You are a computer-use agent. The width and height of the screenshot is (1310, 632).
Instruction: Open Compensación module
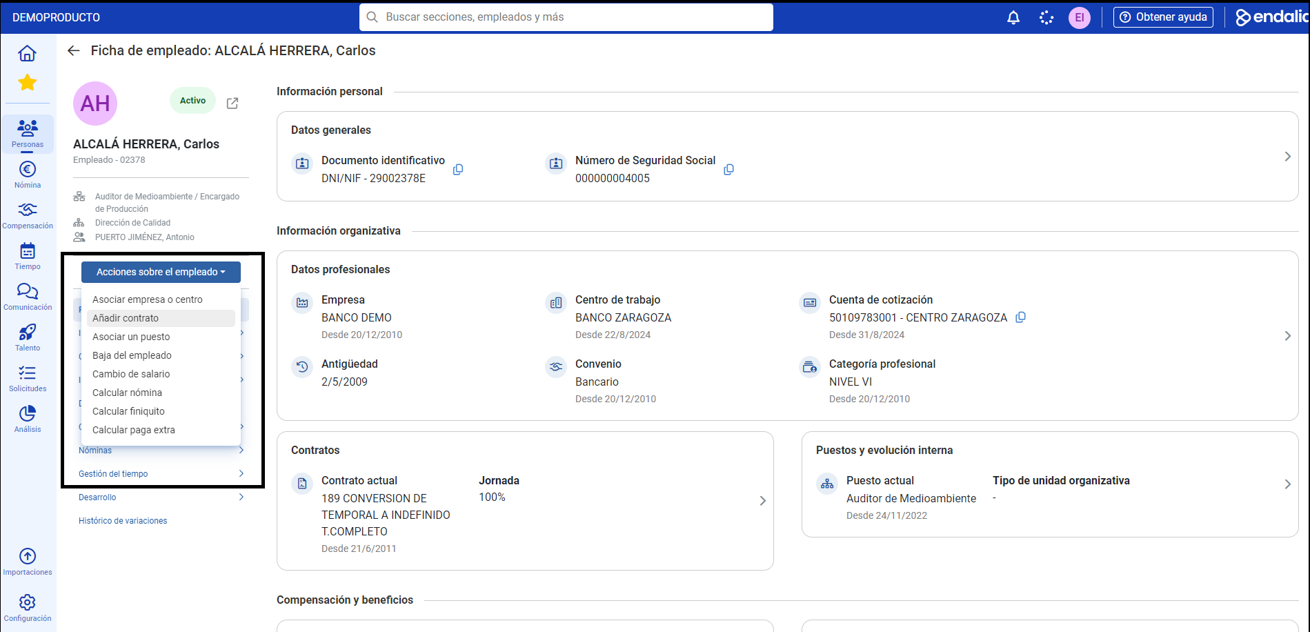pos(28,215)
